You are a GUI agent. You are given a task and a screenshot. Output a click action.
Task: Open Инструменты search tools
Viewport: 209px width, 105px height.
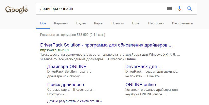pos(182,23)
